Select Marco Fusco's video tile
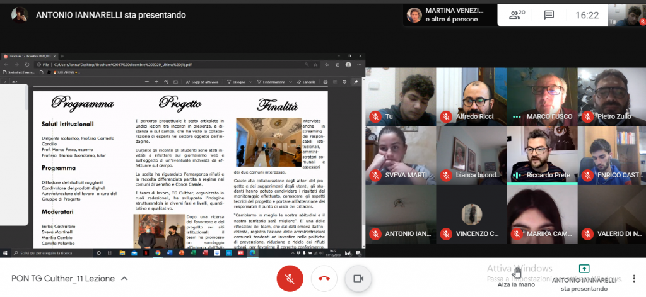 (542, 96)
